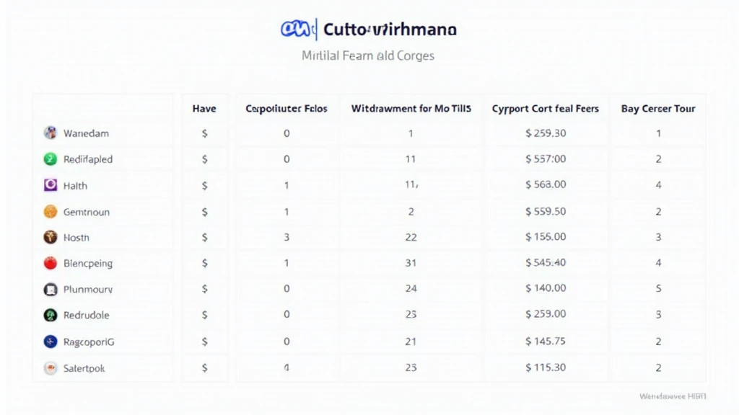Open the Plunmourv row name link
Screen dimensions: 739x415
88,290
